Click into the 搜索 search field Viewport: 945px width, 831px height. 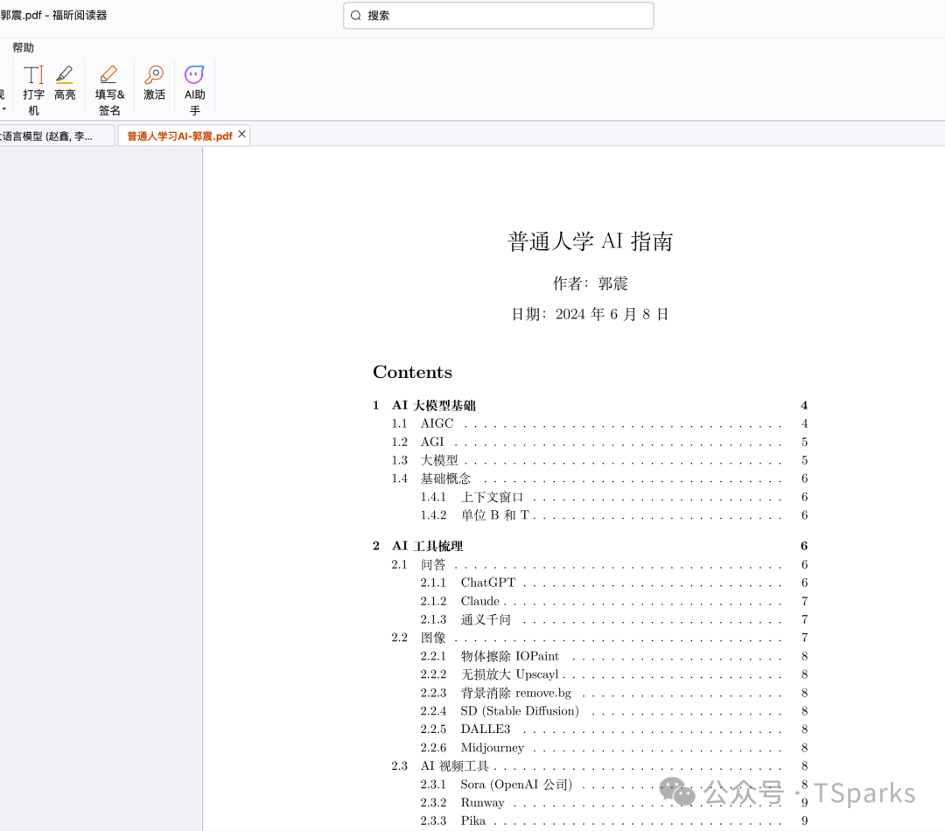(x=499, y=16)
